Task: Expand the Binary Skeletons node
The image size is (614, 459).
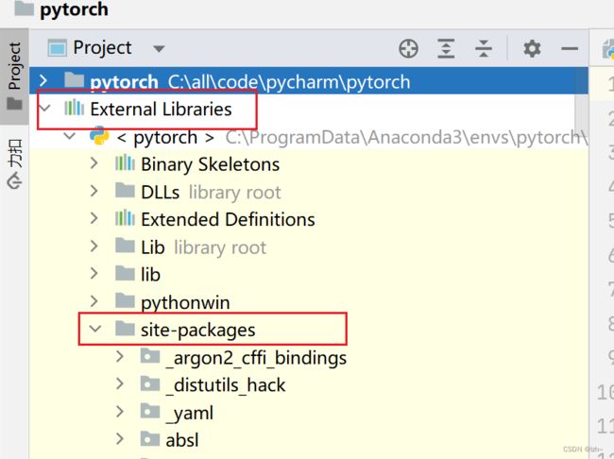Action: click(94, 163)
